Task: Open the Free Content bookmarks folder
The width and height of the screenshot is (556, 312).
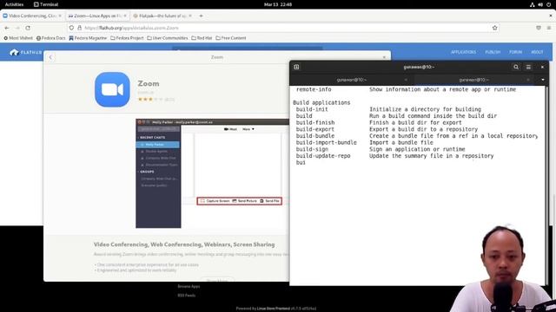Action: pos(231,38)
